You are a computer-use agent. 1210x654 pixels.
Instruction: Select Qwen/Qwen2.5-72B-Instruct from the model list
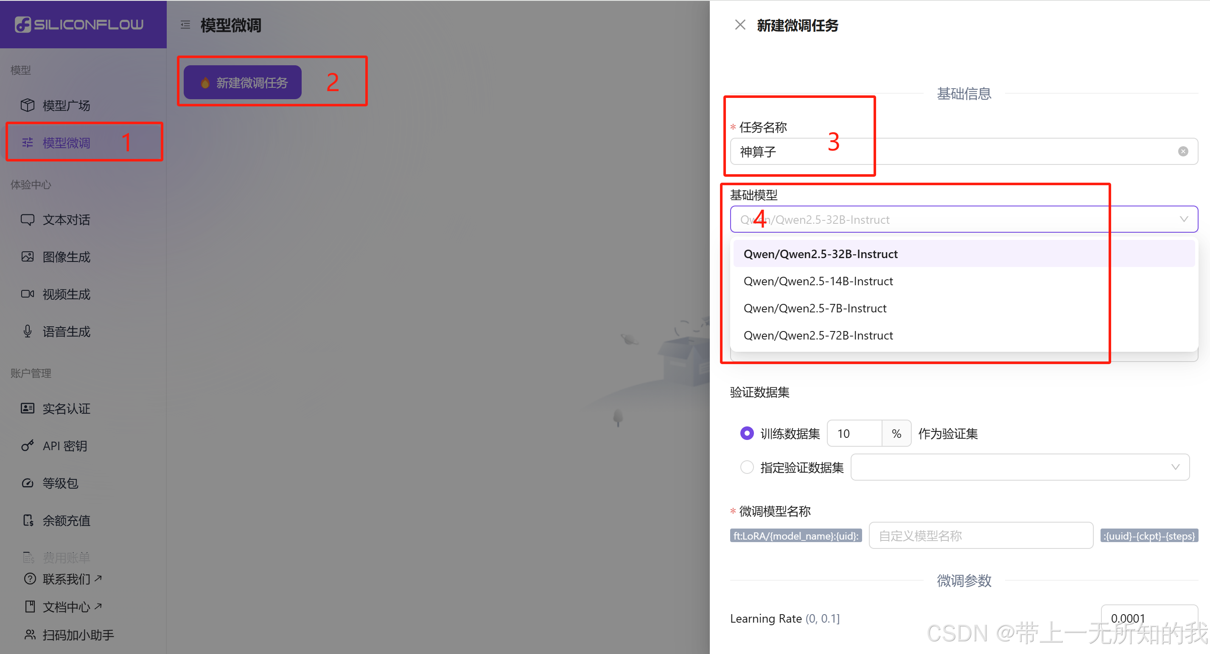818,335
